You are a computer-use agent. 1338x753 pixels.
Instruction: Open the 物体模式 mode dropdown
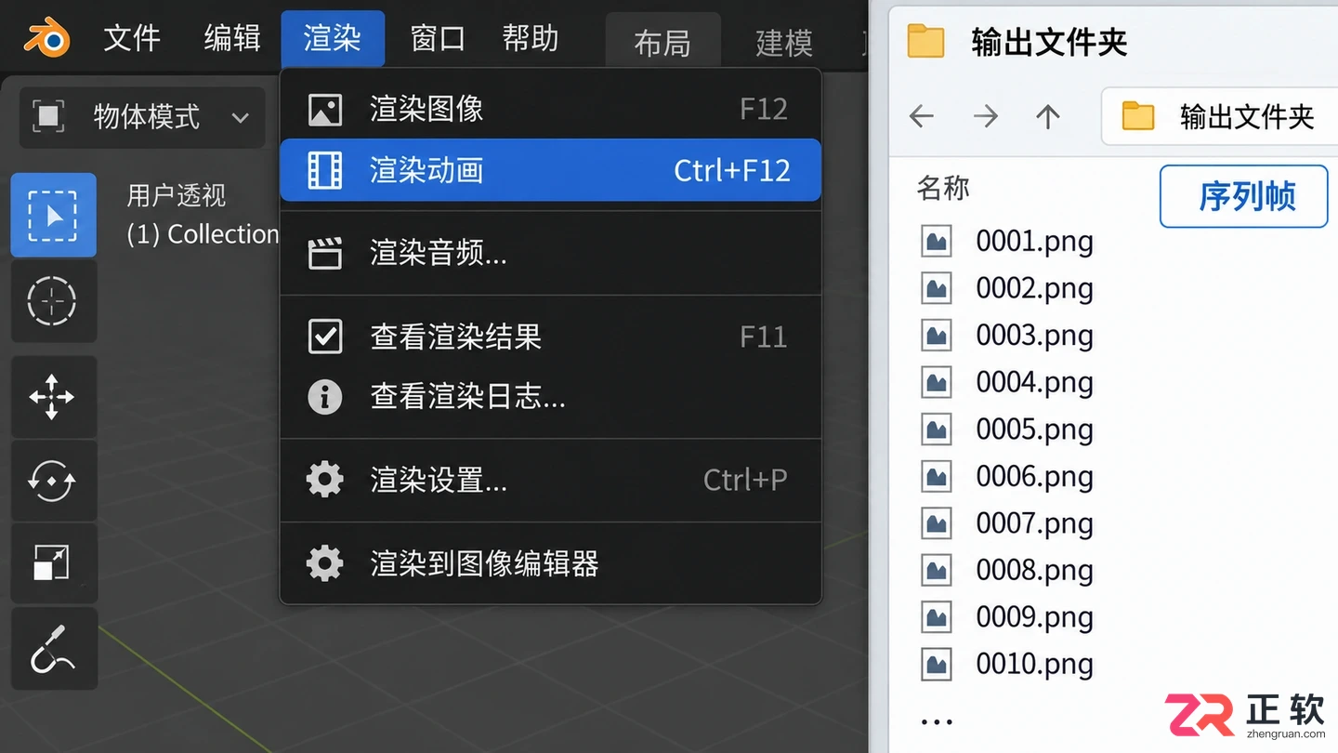point(142,117)
